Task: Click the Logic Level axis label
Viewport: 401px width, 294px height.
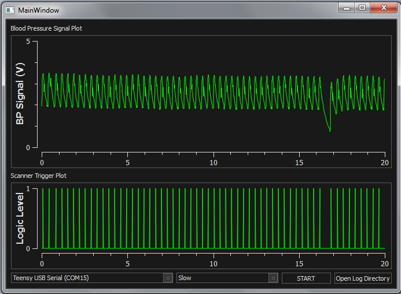Action: [x=20, y=218]
